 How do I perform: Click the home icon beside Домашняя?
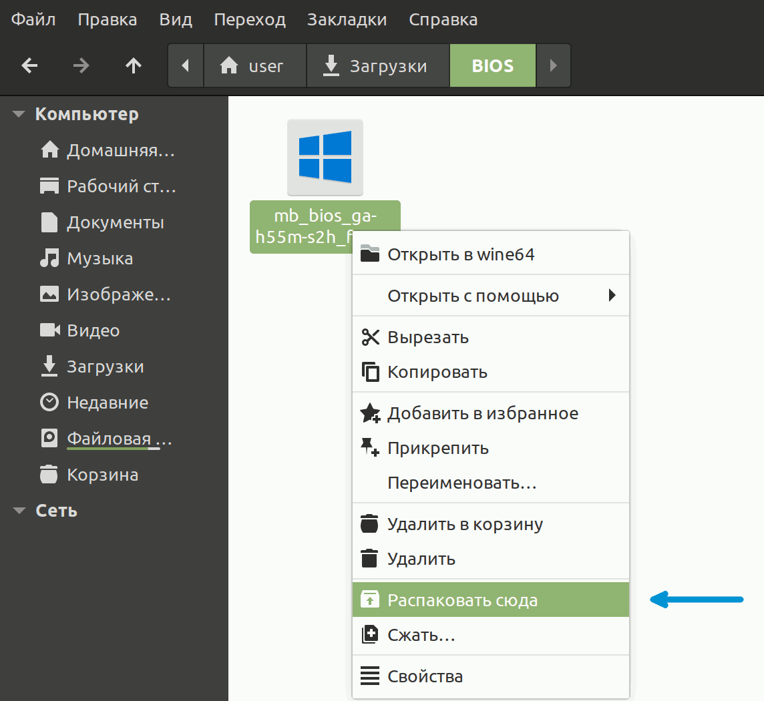point(49,150)
